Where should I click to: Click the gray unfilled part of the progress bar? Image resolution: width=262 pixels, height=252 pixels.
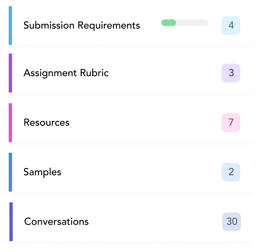192,23
